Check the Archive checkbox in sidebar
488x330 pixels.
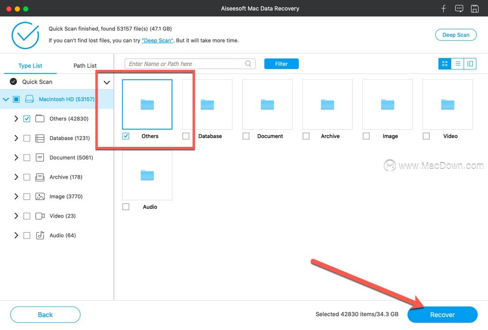[27, 177]
